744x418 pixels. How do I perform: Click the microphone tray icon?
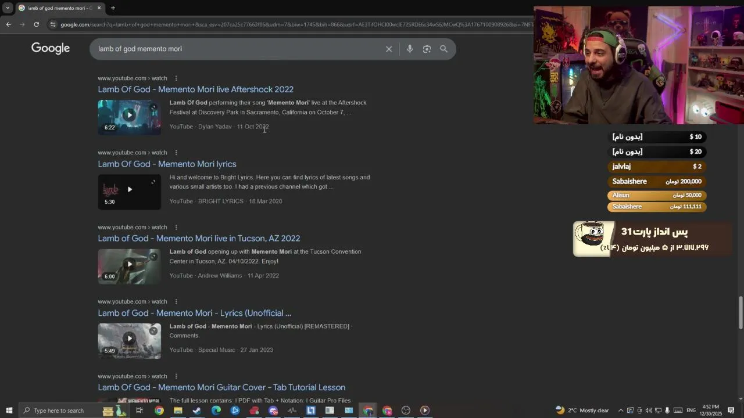tap(667, 410)
